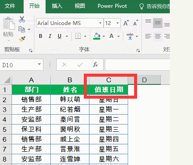This screenshot has width=193, height=165.
Task: Open the borders dropdown arrow
Action: [x=85, y=36]
